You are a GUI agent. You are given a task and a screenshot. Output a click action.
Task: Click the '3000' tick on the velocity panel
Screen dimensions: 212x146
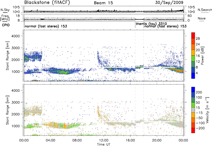point(15,102)
